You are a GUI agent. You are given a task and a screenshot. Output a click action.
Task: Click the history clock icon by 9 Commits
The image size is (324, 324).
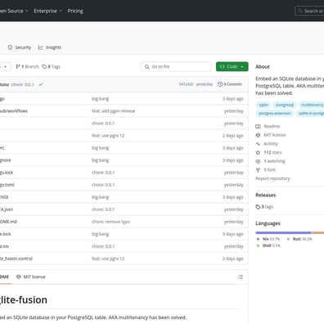pyautogui.click(x=220, y=84)
